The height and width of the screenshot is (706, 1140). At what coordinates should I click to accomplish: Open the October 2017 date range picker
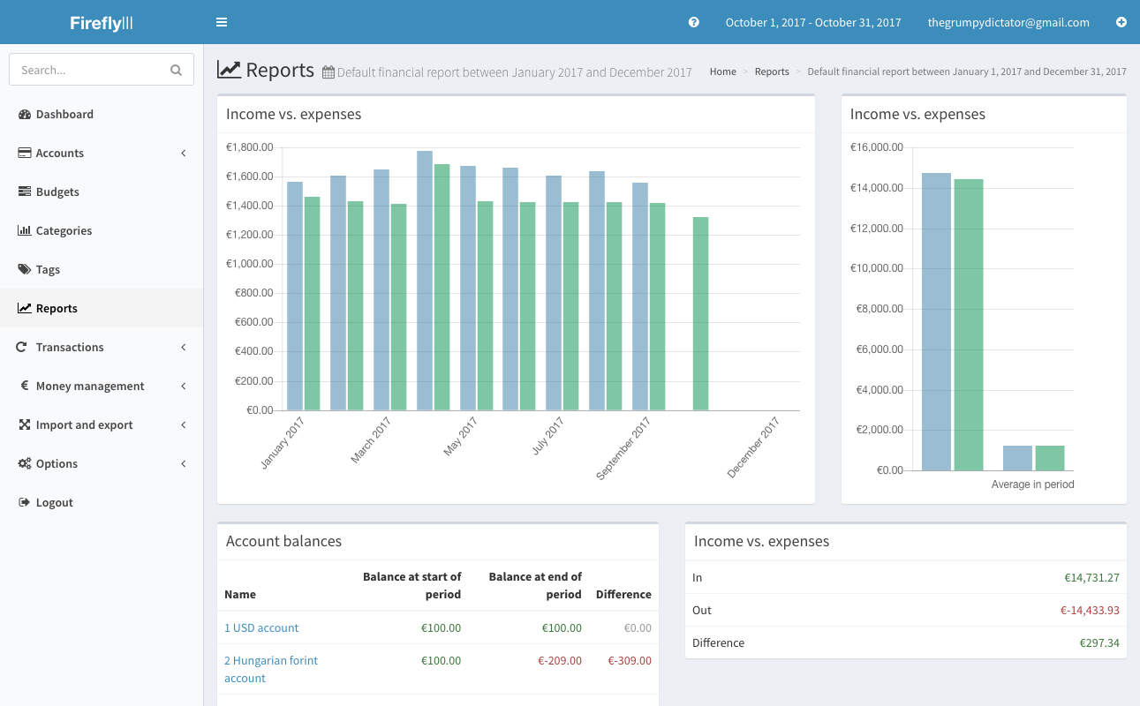click(812, 23)
